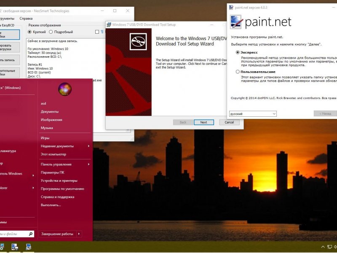The height and width of the screenshot is (253, 337).
Task: Open Панель управления from the Start menu
Action: (56, 164)
